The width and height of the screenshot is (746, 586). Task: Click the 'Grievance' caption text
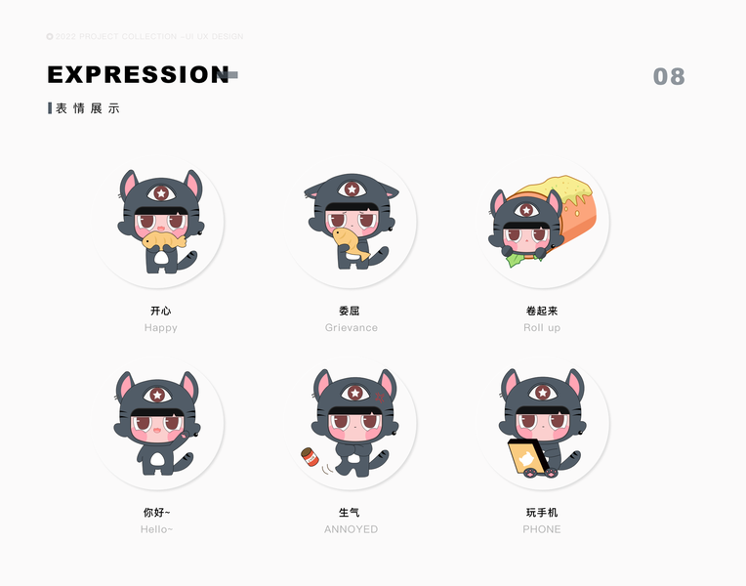pos(352,327)
